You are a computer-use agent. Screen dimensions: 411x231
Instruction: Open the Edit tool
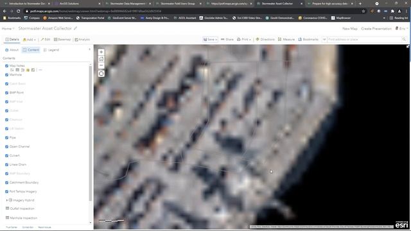[x=46, y=40]
